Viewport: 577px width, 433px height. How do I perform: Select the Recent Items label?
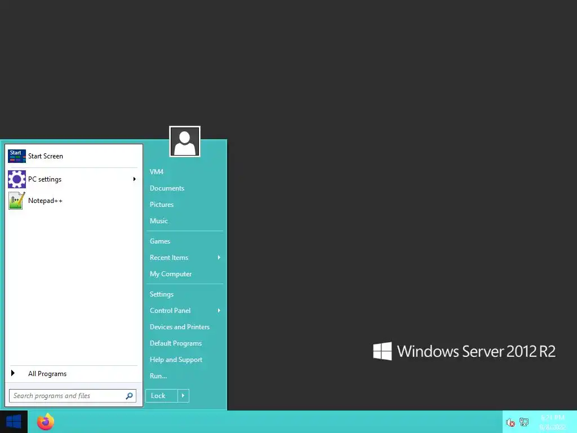169,257
